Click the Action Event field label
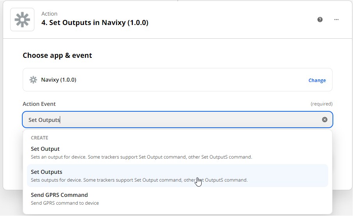The image size is (354, 216). [x=39, y=104]
